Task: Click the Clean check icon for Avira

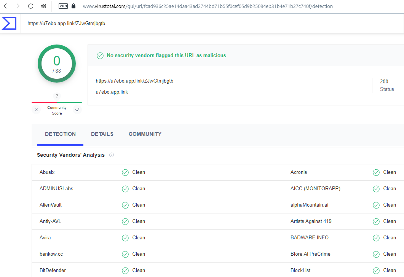Action: tap(125, 238)
